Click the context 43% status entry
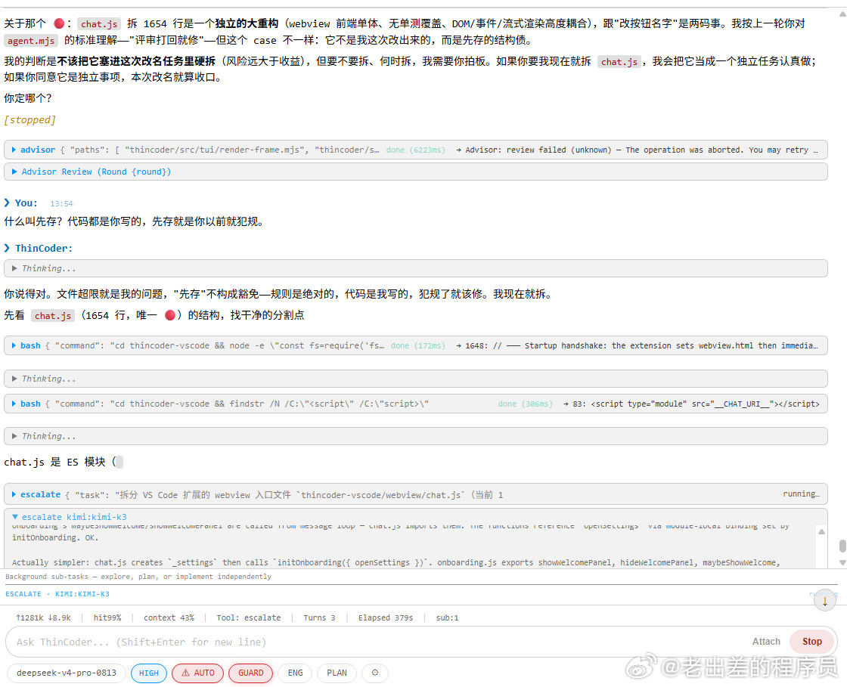847x687 pixels. coord(169,617)
